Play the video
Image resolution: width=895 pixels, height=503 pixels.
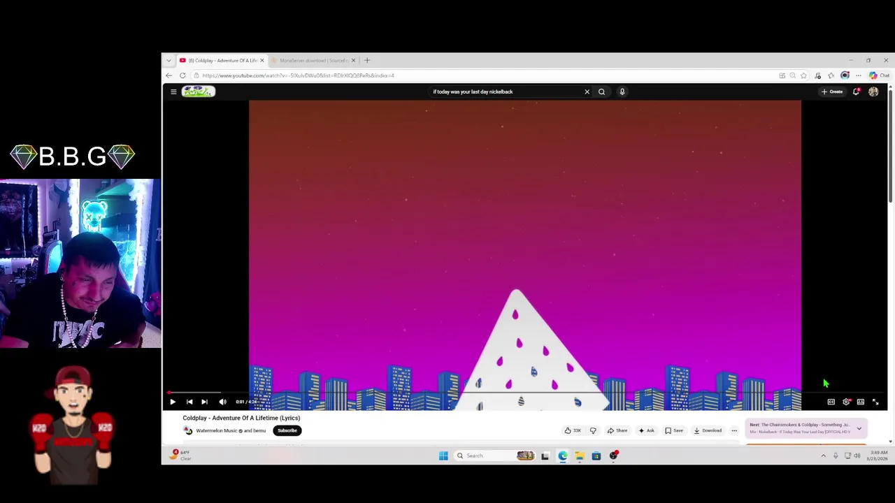click(x=173, y=402)
